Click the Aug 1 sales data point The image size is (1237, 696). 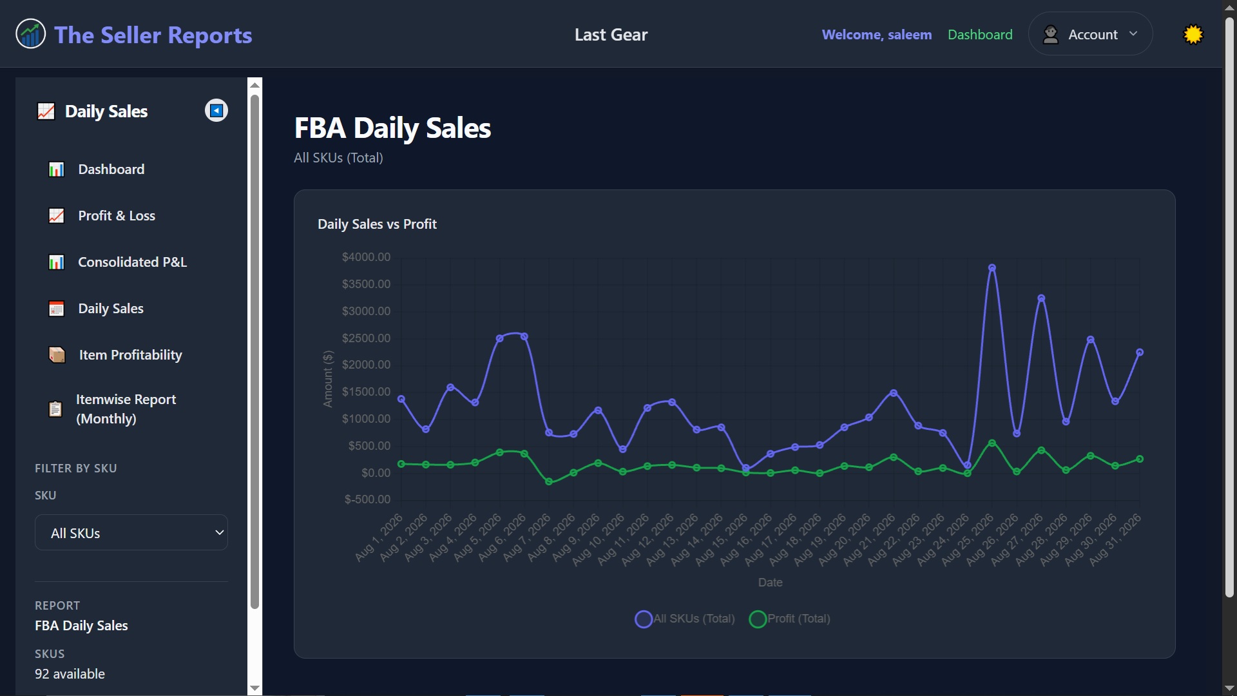click(401, 399)
